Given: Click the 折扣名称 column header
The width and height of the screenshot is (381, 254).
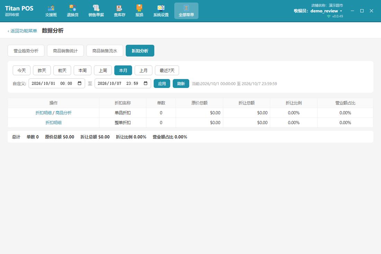Looking at the screenshot, I should 123,103.
